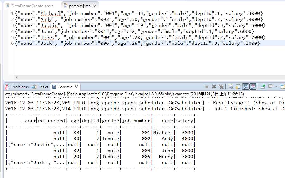The image size is (285, 178).
Task: Click in line 5 containing "Herry"
Action: point(140,37)
